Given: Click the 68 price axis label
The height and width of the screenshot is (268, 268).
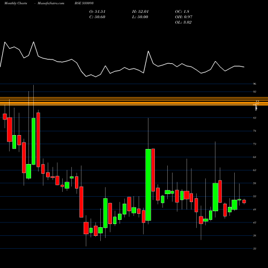Looking at the screenshot, I should pos(255,157).
